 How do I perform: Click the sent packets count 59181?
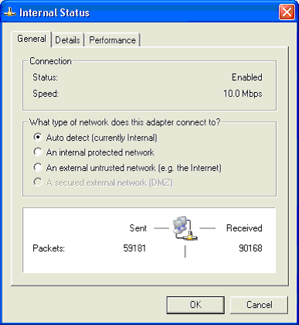(134, 248)
